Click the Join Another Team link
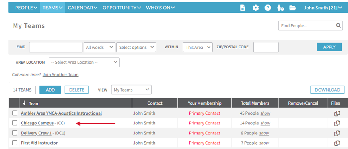The width and height of the screenshot is (348, 149). (x=60, y=74)
